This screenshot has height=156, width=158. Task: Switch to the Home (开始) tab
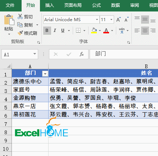(31, 6)
